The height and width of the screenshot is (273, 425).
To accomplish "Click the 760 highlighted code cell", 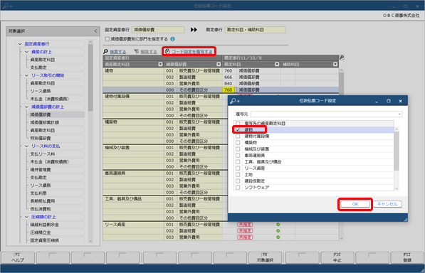I will [x=229, y=90].
